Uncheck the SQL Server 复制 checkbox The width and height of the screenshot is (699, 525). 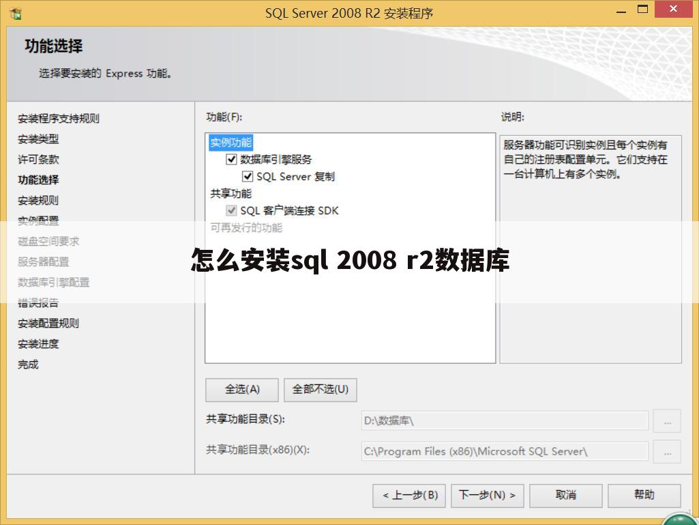click(x=248, y=176)
